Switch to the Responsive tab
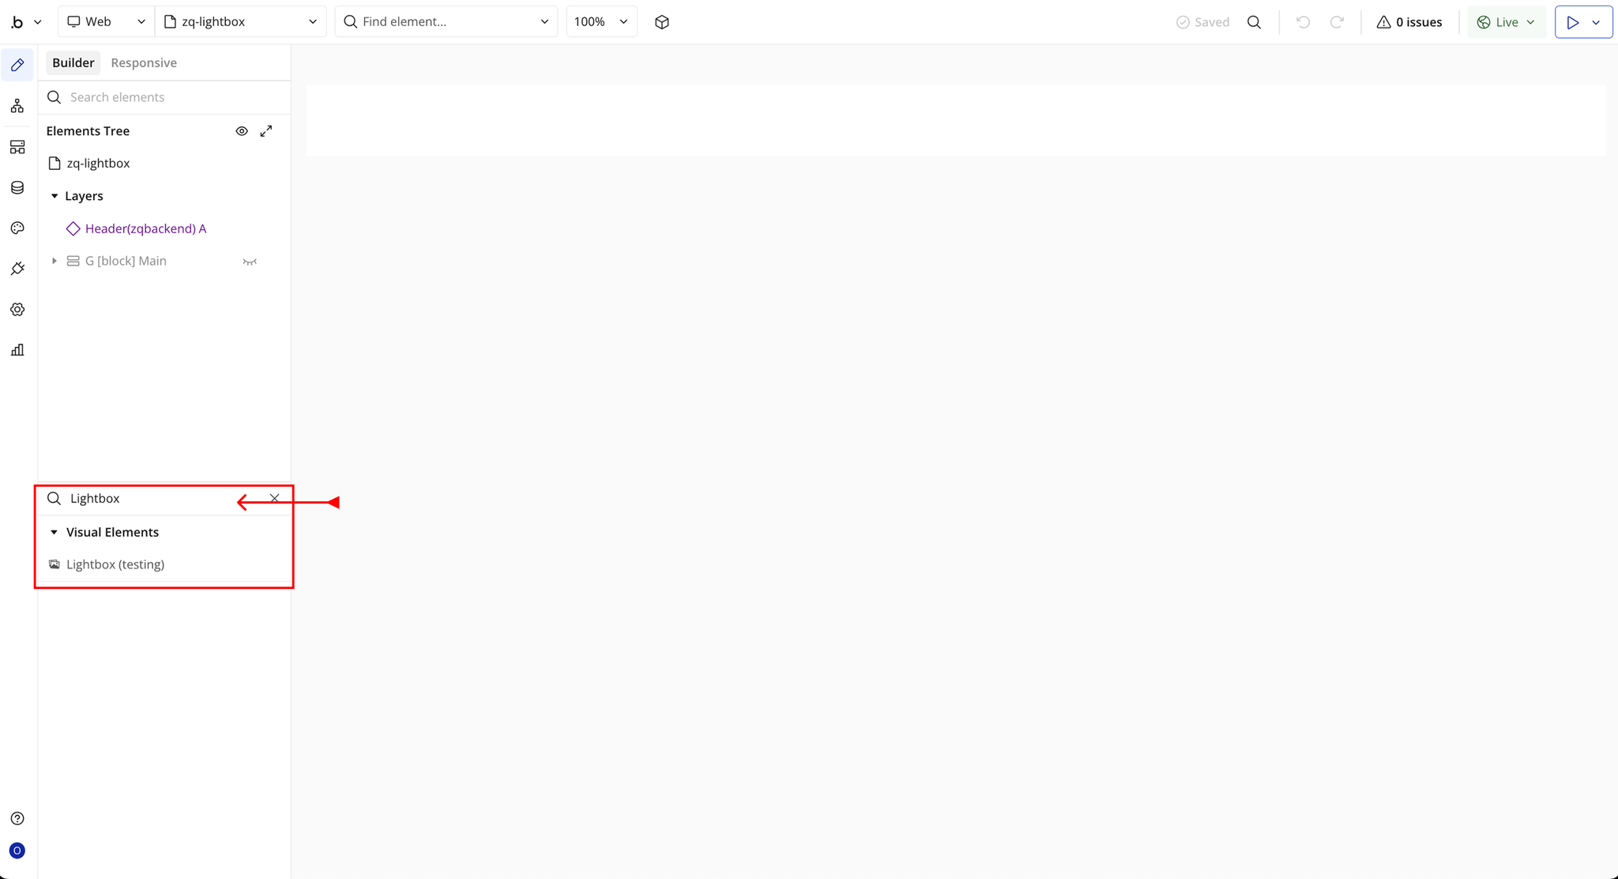This screenshot has width=1618, height=879. [144, 62]
